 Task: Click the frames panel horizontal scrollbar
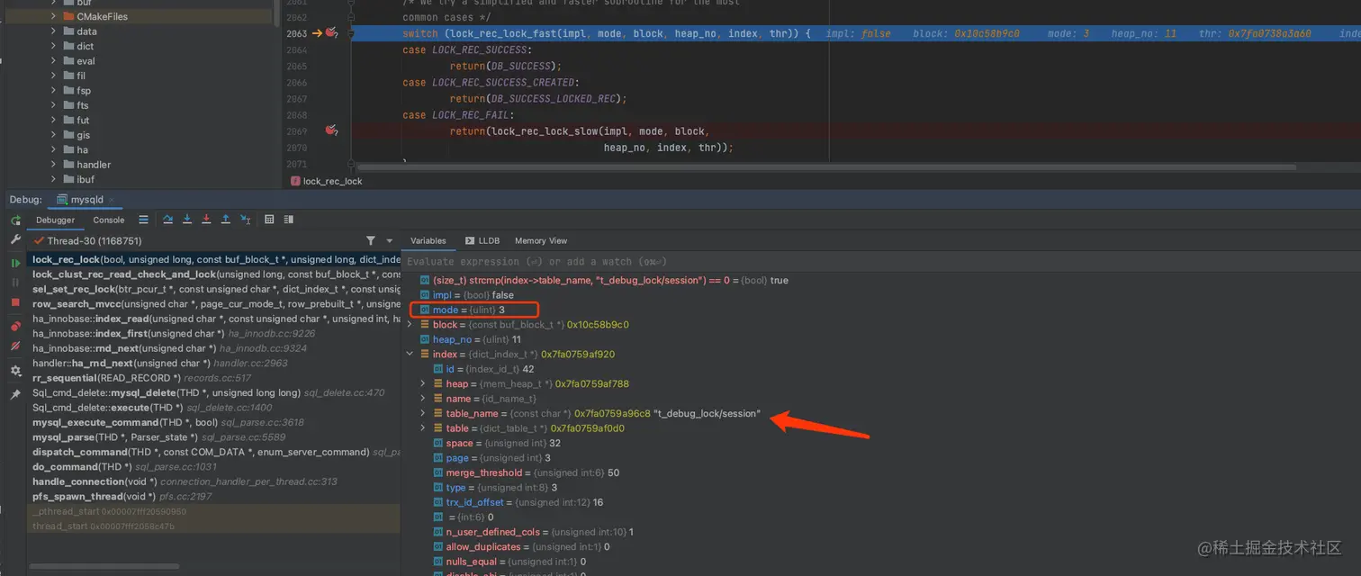click(x=104, y=567)
